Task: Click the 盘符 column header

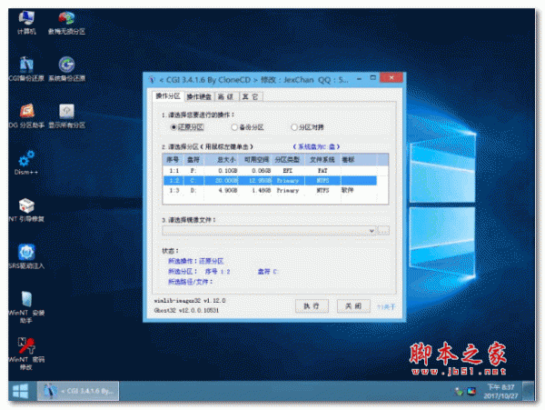Action: point(193,160)
